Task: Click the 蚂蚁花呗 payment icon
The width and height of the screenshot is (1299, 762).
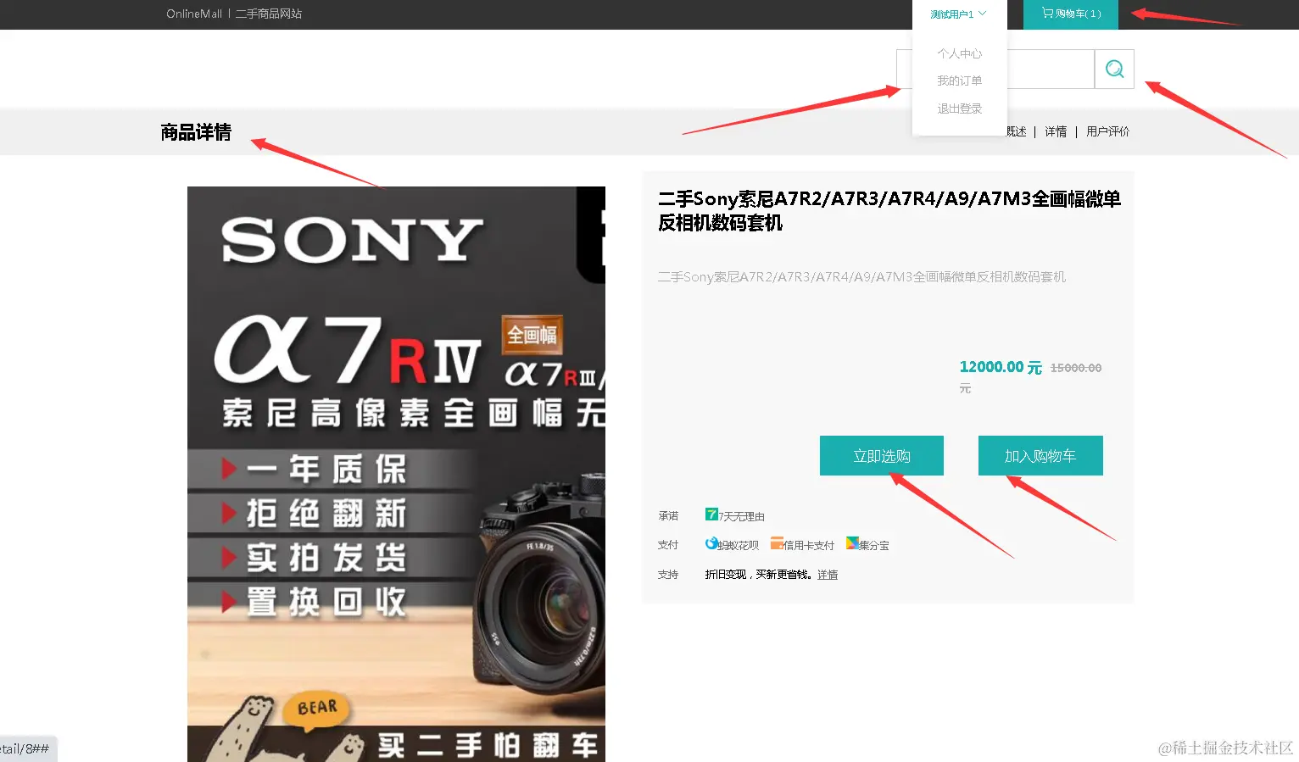Action: click(x=711, y=543)
